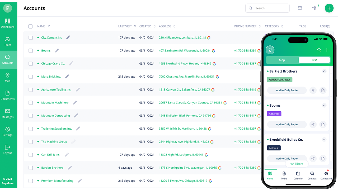Click the RepMove logo in the sidebar

click(x=7, y=8)
